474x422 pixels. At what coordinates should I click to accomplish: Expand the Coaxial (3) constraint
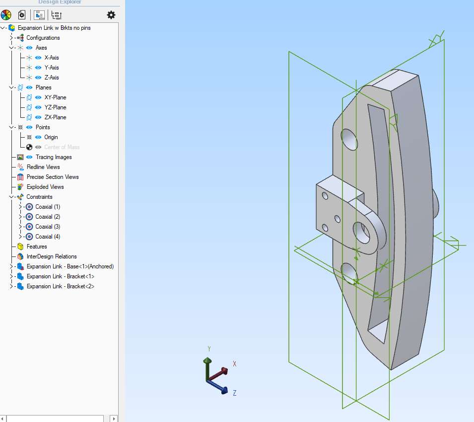(x=20, y=227)
